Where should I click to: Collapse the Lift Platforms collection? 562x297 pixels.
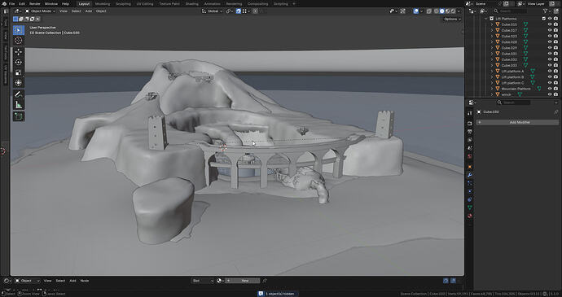pyautogui.click(x=486, y=19)
